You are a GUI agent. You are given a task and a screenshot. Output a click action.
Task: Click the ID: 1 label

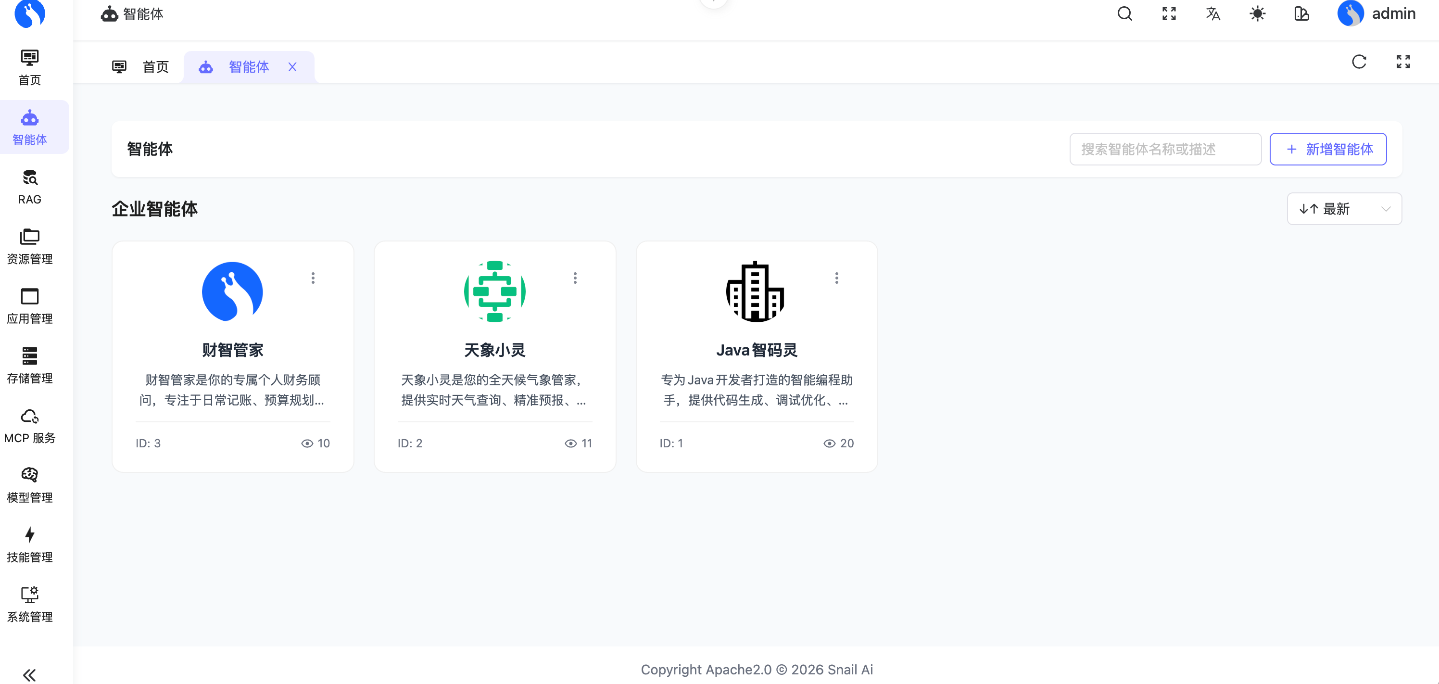(x=671, y=443)
